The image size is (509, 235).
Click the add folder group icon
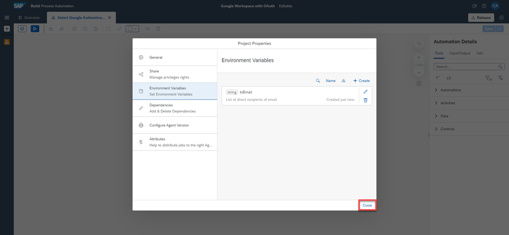coord(109,29)
